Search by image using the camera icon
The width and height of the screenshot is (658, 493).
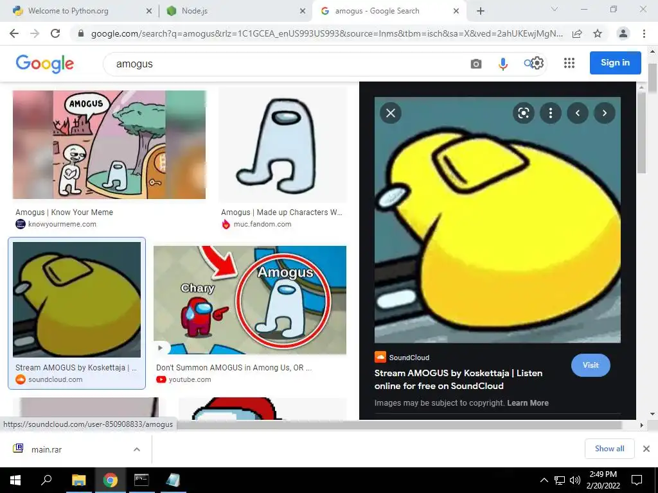tap(476, 64)
